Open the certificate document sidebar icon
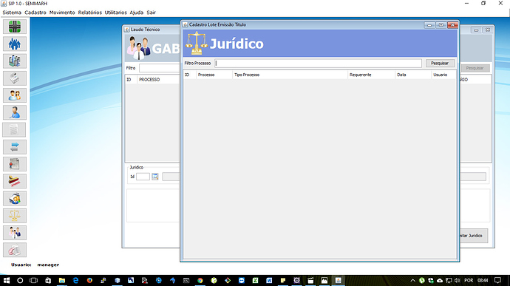The height and width of the screenshot is (286, 510). point(15,164)
